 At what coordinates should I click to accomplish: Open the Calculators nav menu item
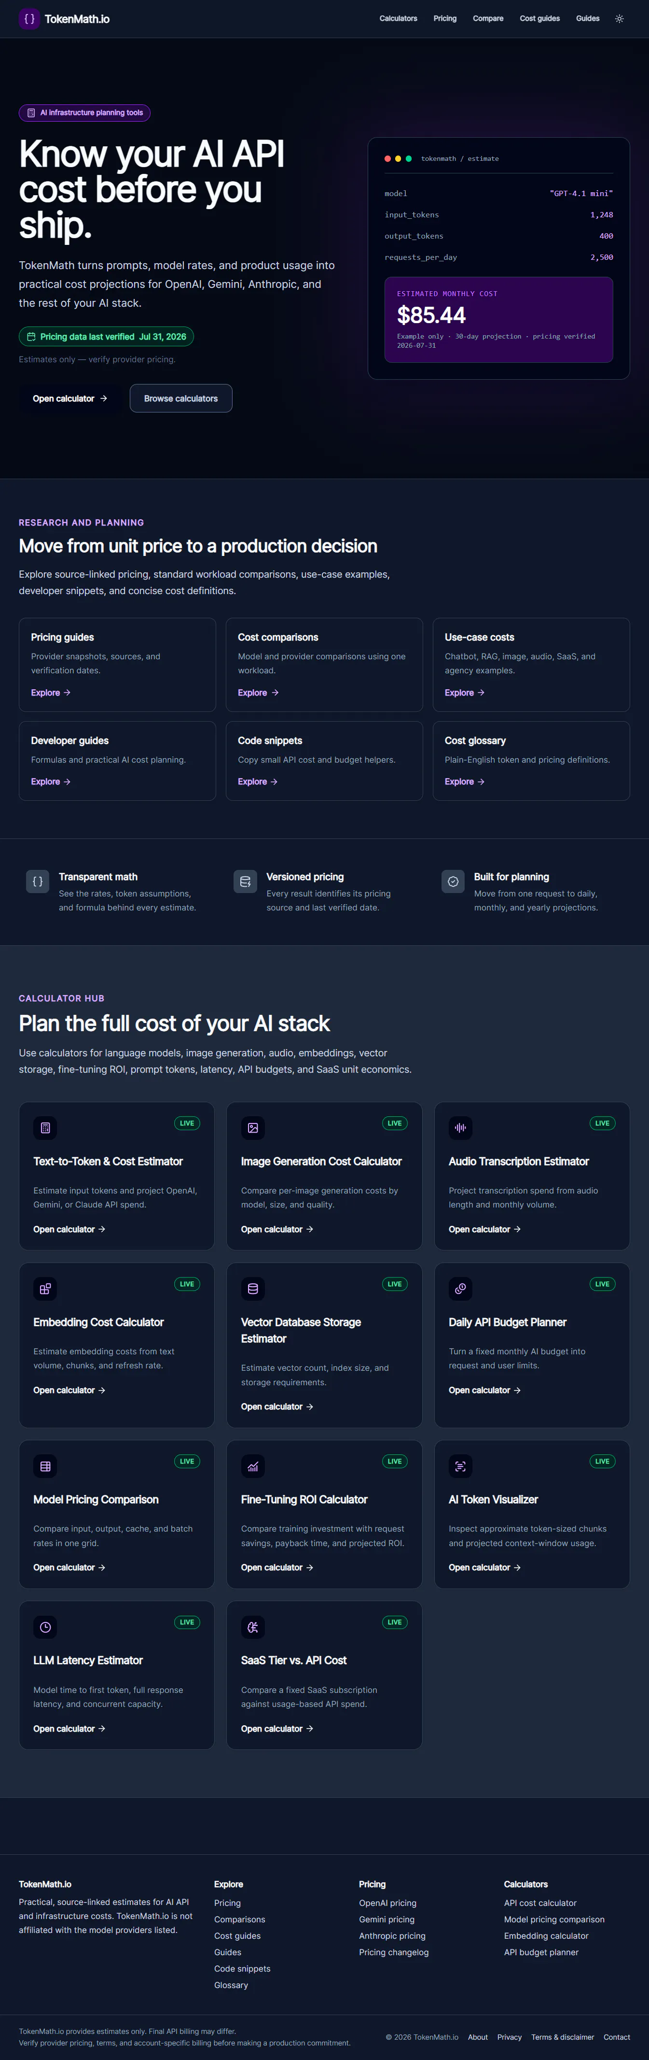coord(398,18)
